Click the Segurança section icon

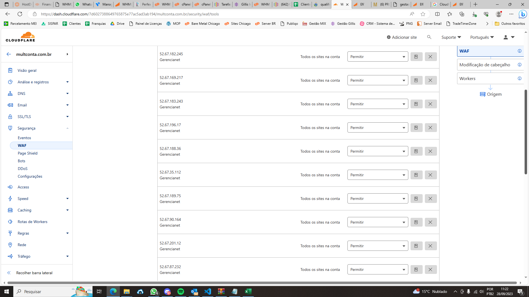coord(10,128)
